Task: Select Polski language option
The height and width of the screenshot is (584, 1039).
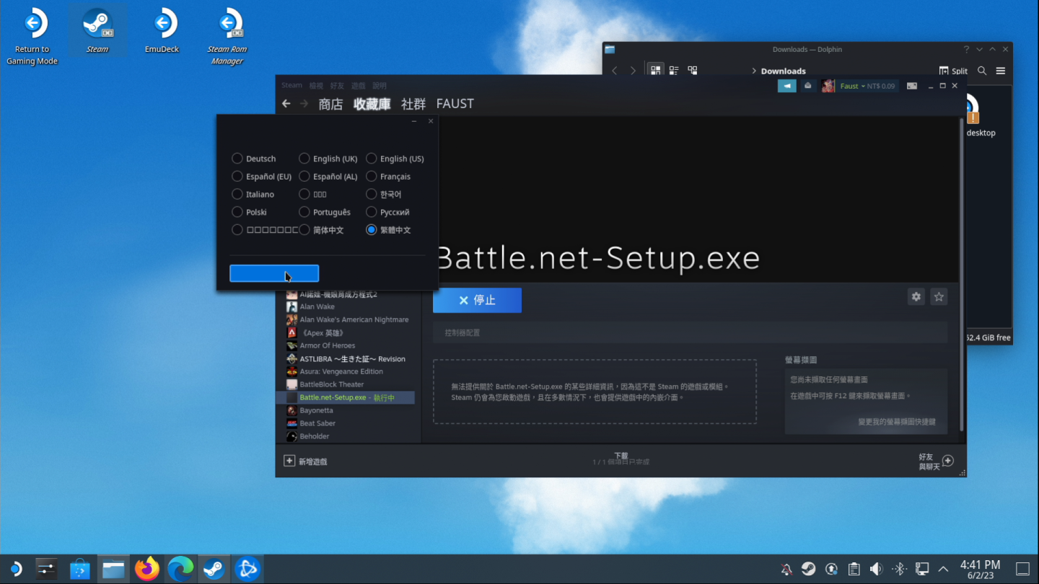Action: [x=250, y=213]
